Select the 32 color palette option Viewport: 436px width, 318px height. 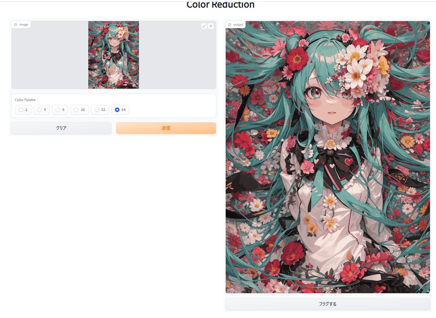100,110
